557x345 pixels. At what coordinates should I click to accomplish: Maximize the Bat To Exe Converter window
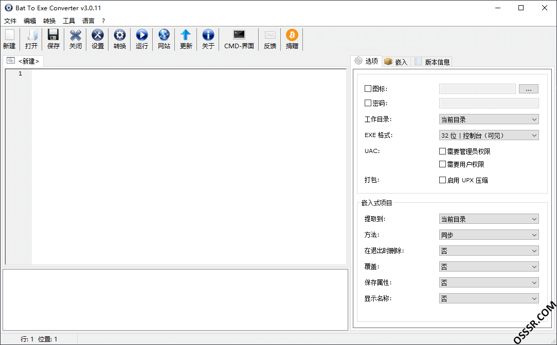521,8
